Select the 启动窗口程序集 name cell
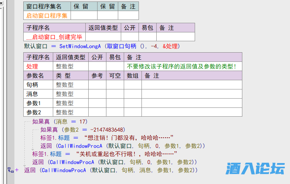Viewport: 290px width, 184px height. pos(47,15)
